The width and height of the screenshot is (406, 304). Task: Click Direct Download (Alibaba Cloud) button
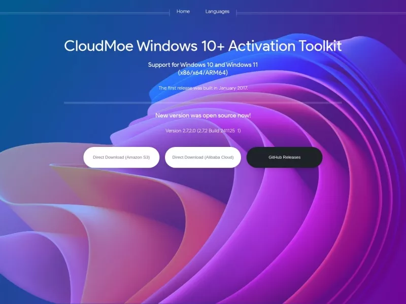(203, 157)
